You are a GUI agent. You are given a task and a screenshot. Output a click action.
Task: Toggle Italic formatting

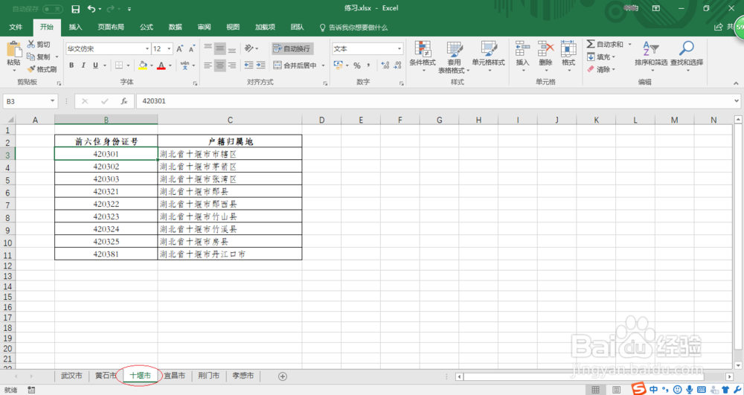[83, 65]
